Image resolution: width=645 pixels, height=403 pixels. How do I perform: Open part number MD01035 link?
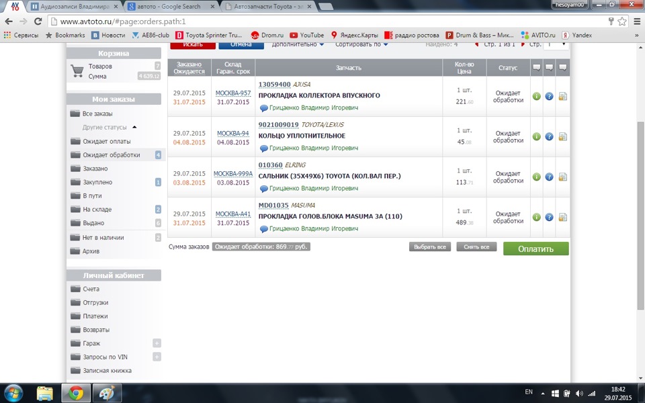point(273,206)
